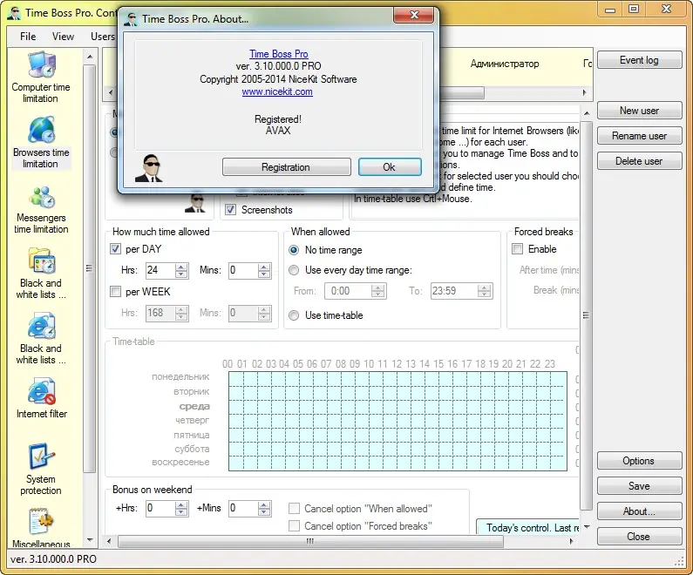Viewport: 693px width, 575px height.
Task: Decrease per DAY hours spinner
Action: click(181, 274)
